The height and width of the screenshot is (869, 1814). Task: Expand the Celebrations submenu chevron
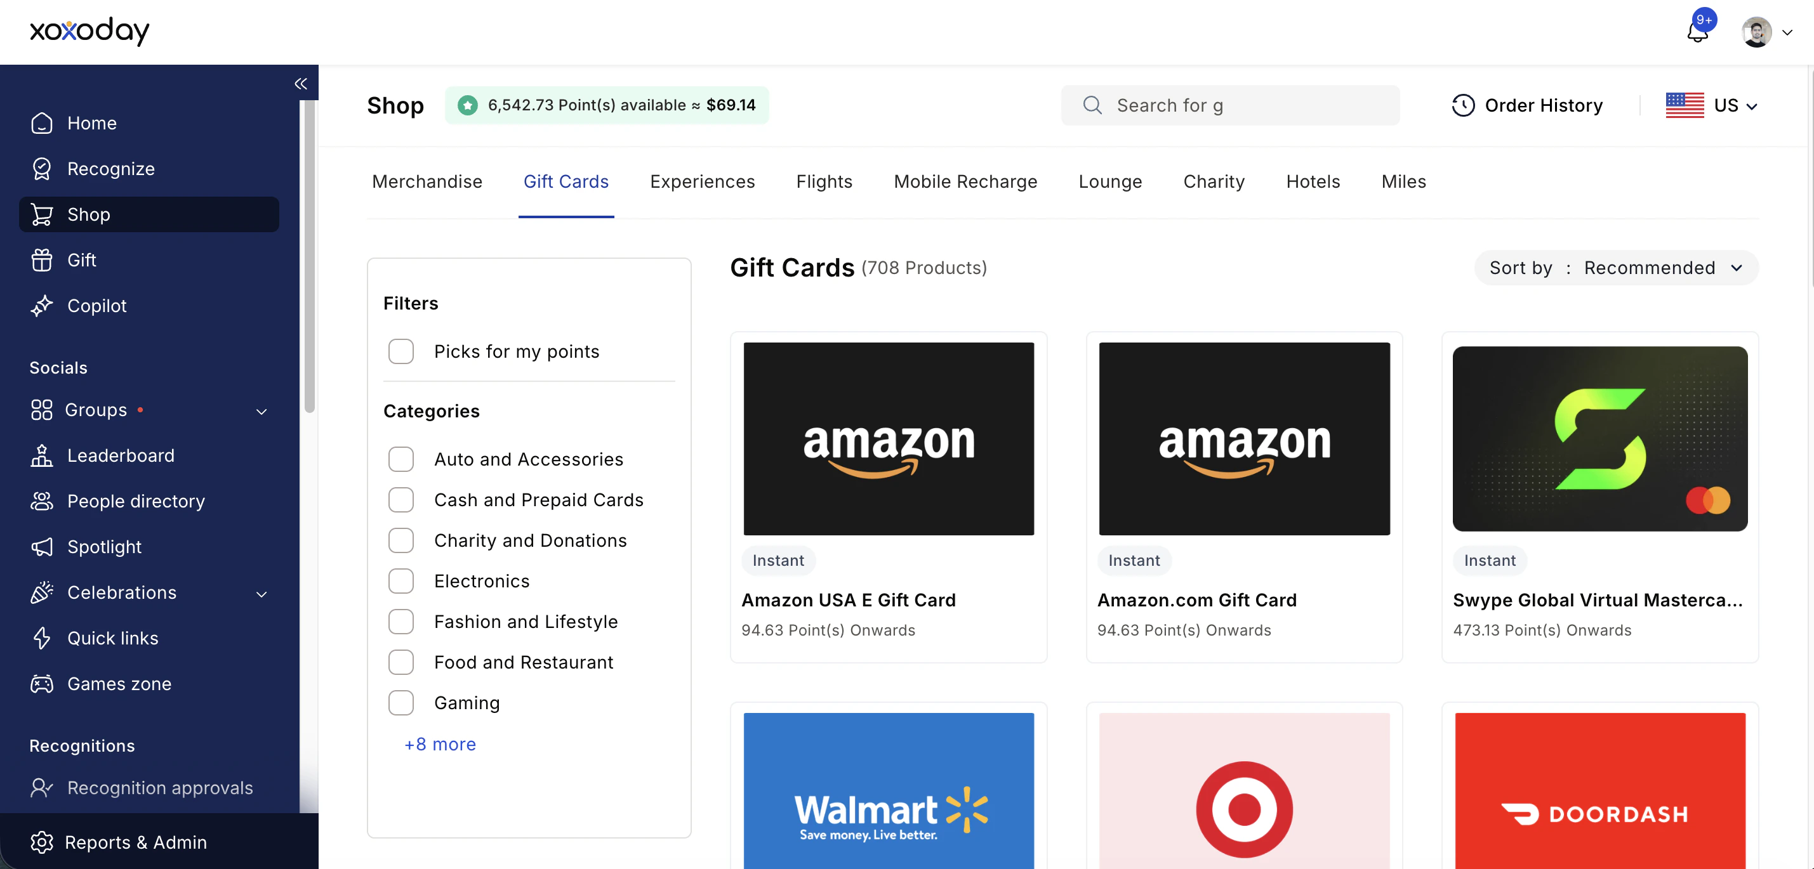click(262, 594)
